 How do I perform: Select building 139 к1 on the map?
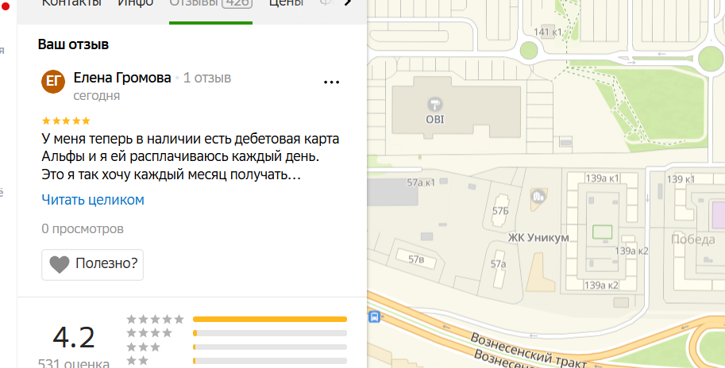[x=681, y=179]
